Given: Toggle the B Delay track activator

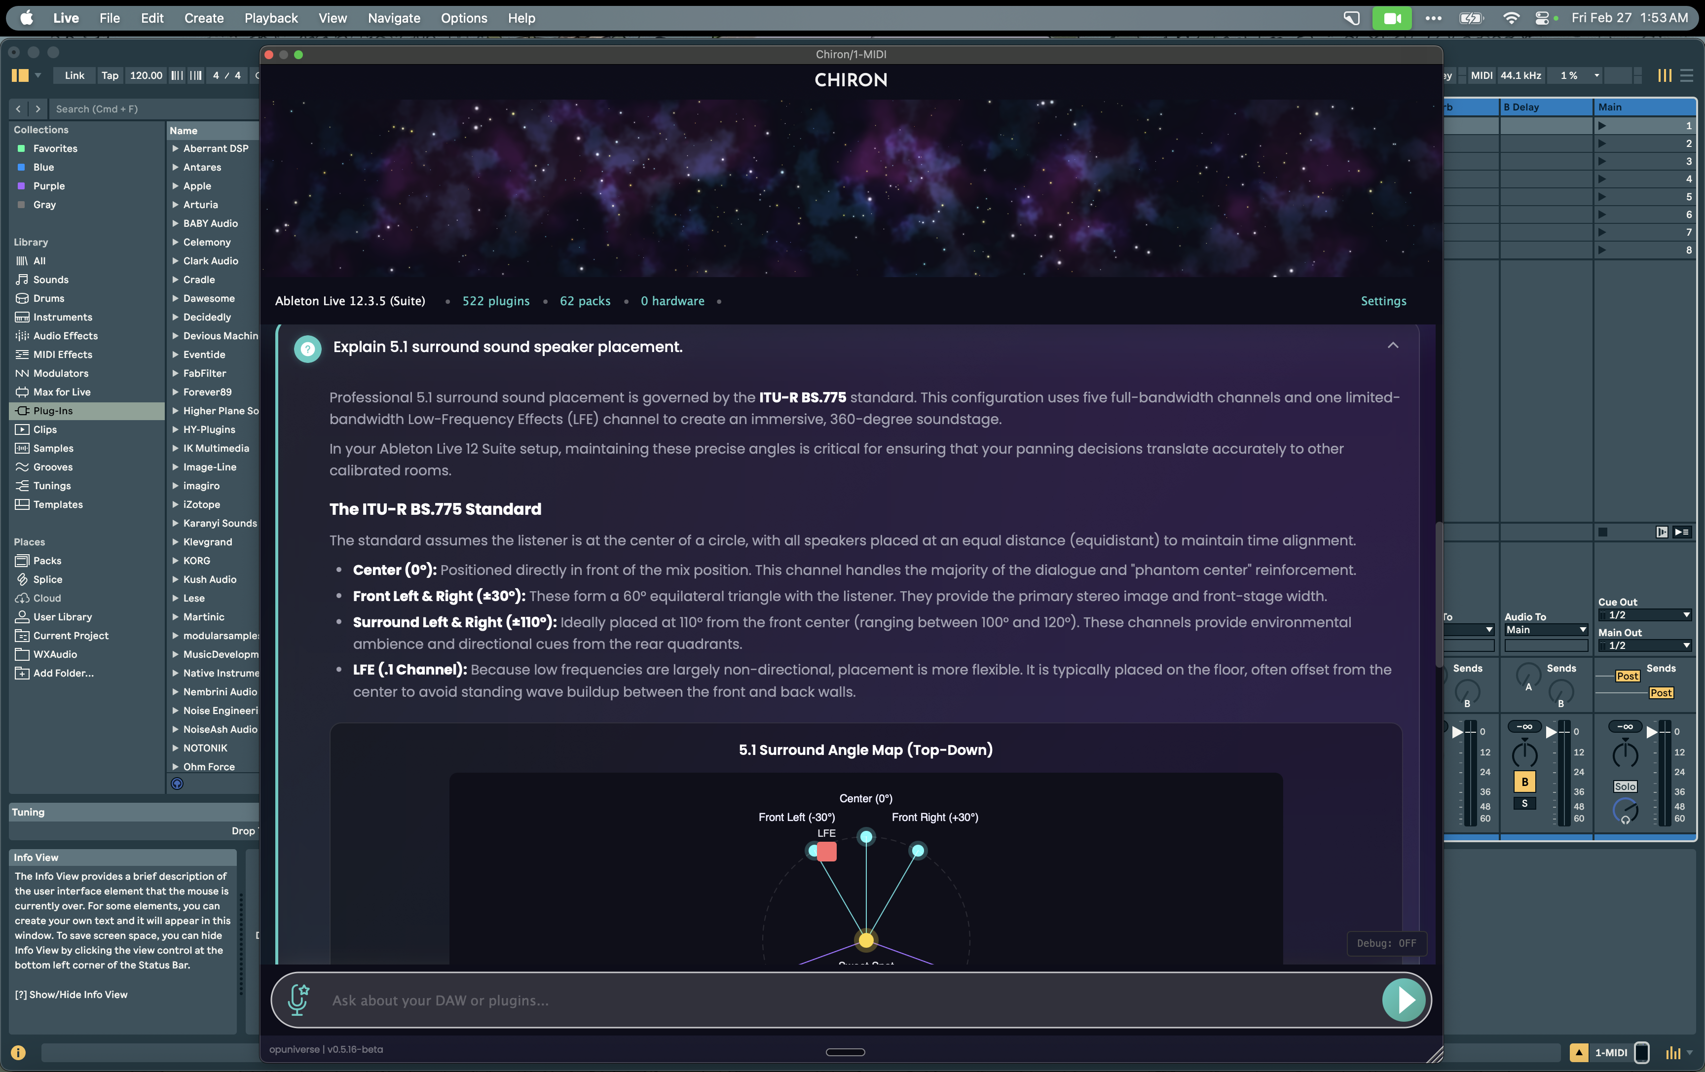Looking at the screenshot, I should click(1524, 781).
